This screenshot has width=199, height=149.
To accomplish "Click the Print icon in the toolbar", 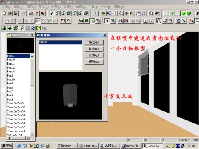I will coord(31,13).
